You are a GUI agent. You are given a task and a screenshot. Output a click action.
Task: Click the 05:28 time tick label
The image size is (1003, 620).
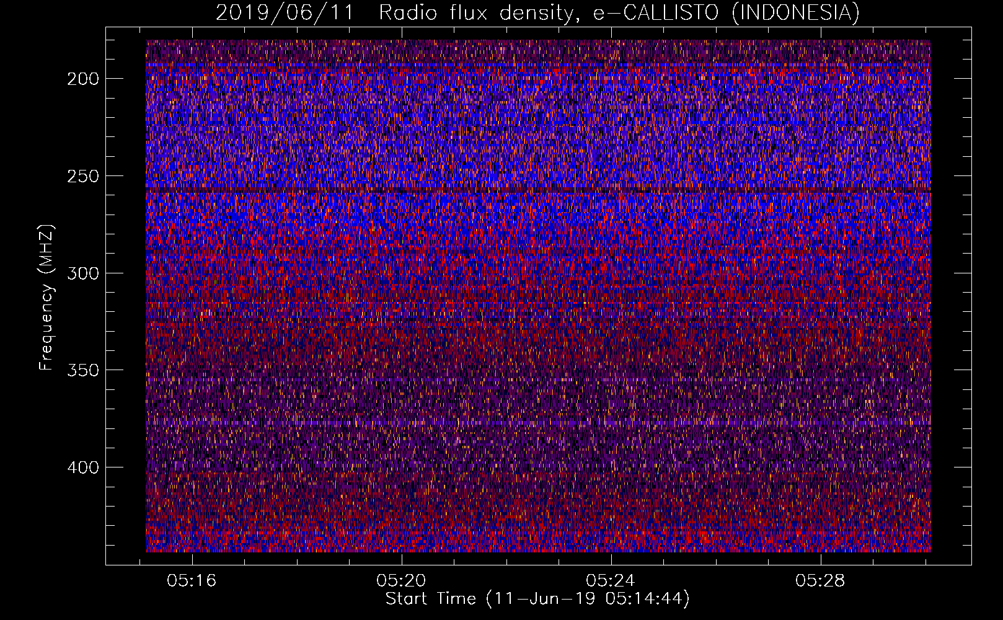click(x=820, y=581)
